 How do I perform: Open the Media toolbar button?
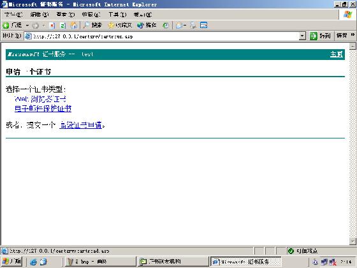pyautogui.click(x=147, y=26)
